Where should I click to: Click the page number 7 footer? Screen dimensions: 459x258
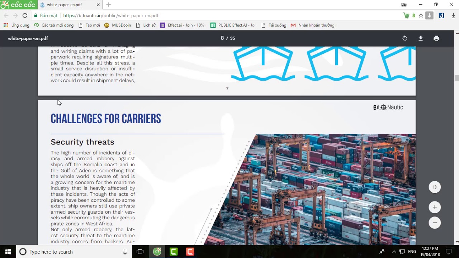(x=227, y=89)
